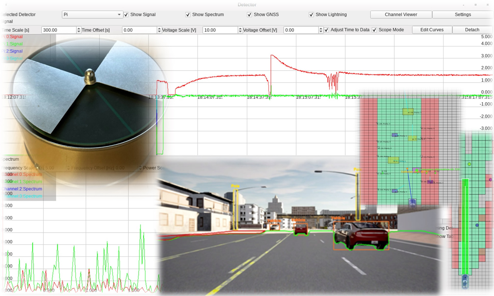Focus the Voltage Scale field showing 10.00
The image size is (494, 296).
click(220, 30)
